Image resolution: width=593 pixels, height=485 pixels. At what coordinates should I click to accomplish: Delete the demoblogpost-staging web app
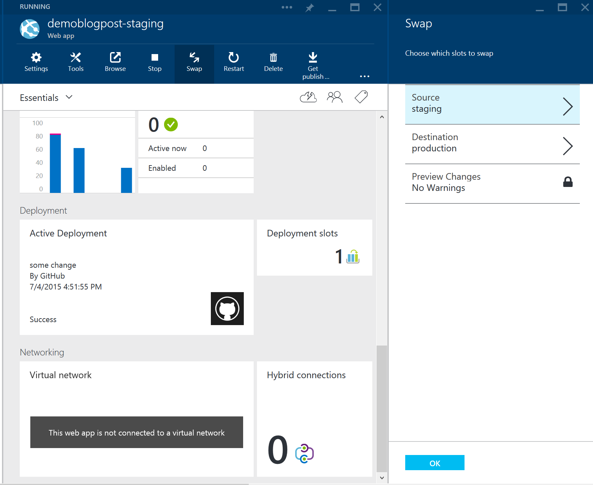pyautogui.click(x=273, y=62)
